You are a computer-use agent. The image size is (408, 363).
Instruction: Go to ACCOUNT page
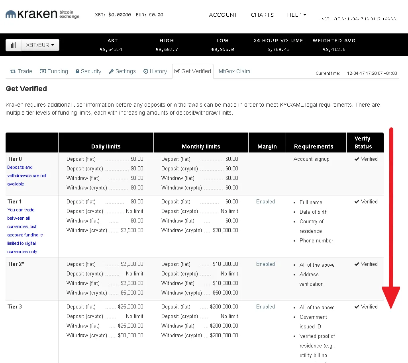point(223,15)
